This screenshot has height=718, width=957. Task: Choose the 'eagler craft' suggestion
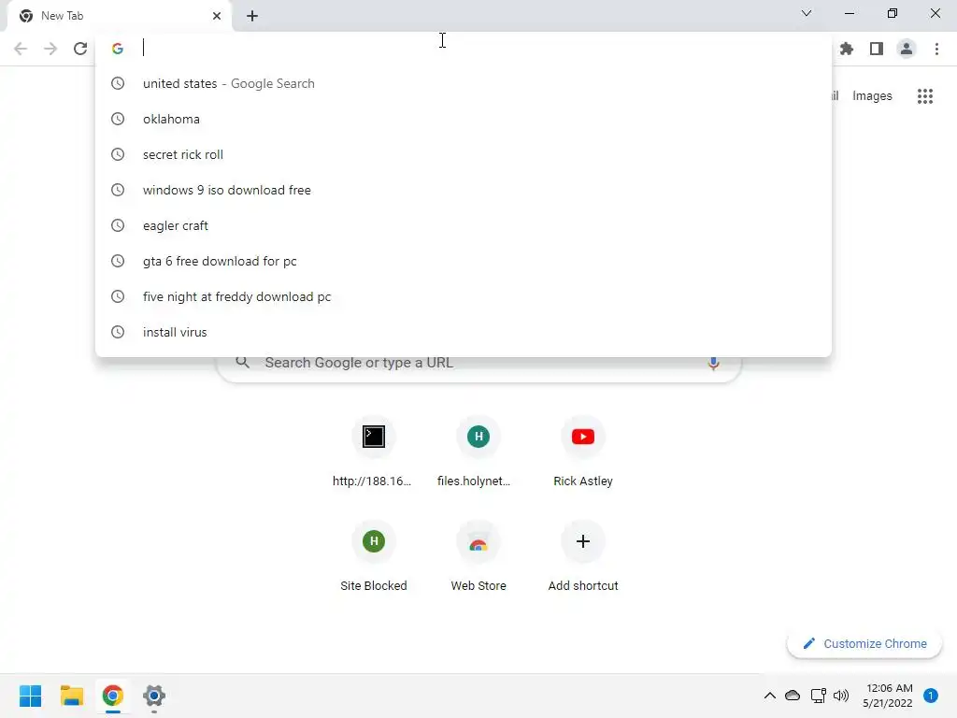coord(464,225)
